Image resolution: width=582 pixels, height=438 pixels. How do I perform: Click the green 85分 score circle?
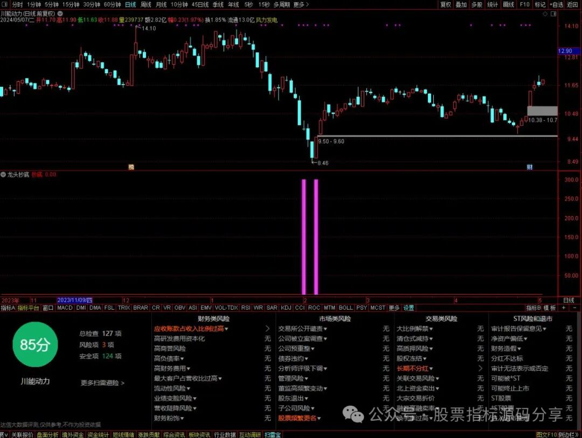click(35, 344)
